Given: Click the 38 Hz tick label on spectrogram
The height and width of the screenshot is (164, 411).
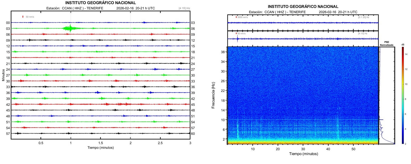Looking at the screenshot, I should (x=223, y=52).
